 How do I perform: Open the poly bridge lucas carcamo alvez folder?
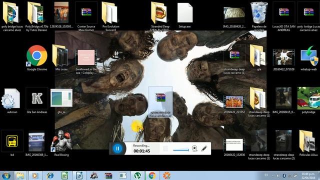[12, 16]
